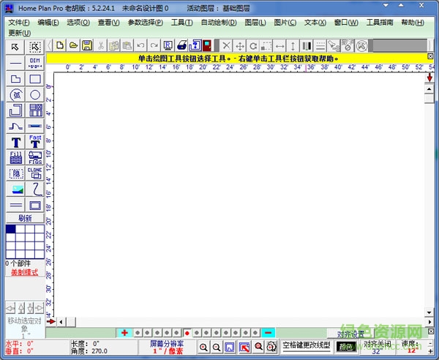The height and width of the screenshot is (360, 439).
Task: Select the Fill pattern tool
Action: (16, 157)
